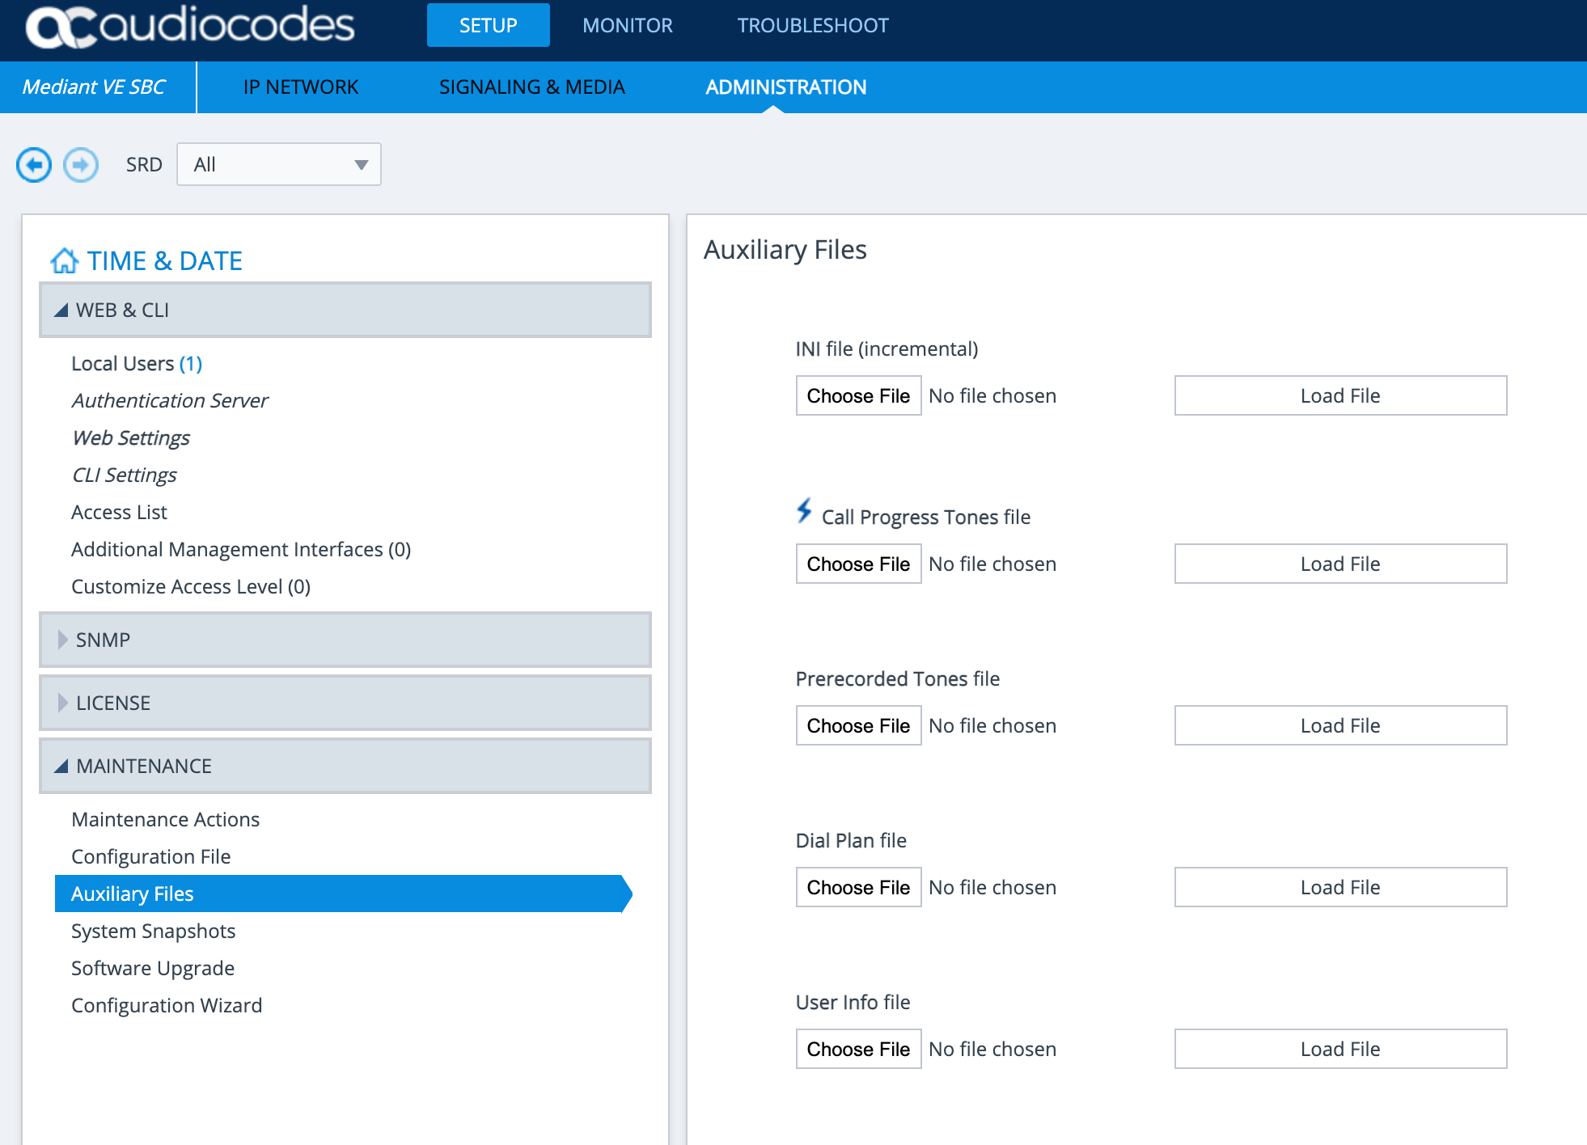Open the SRD dropdown

click(x=279, y=164)
